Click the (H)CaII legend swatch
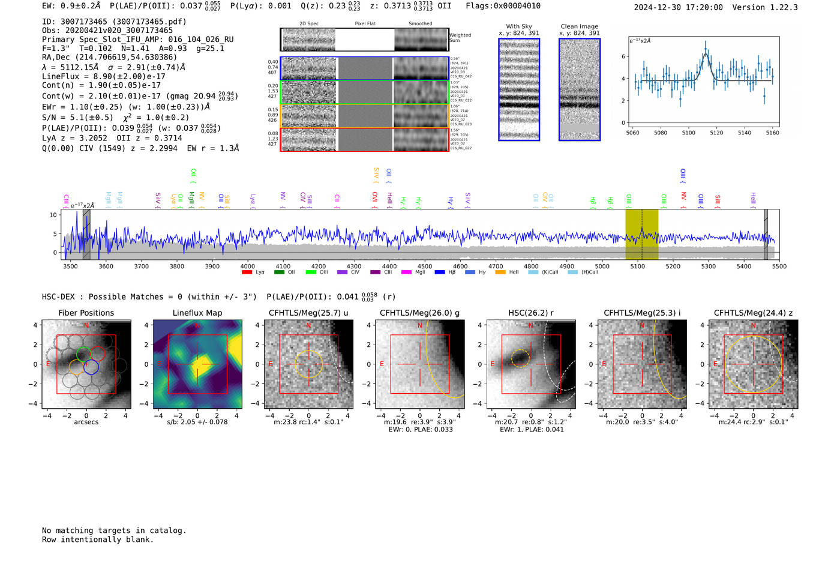This screenshot has height=572, width=840. tap(572, 272)
